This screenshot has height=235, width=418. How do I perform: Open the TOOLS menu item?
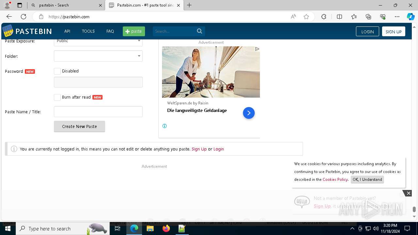(88, 31)
